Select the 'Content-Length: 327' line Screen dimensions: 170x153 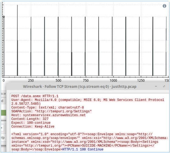tap(30, 119)
